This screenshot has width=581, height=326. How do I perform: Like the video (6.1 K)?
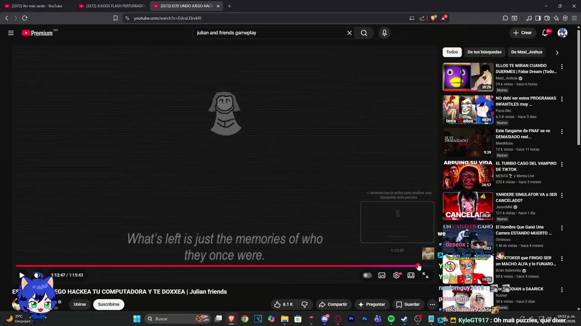[x=283, y=304]
